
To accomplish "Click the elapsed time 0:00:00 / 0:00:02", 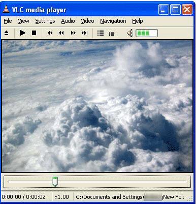I will coord(24,197).
